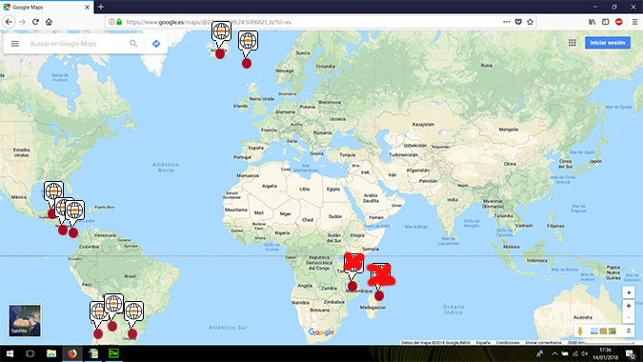The image size is (643, 362).
Task: Toggle the Satélite map view thumbnail
Action: click(25, 321)
